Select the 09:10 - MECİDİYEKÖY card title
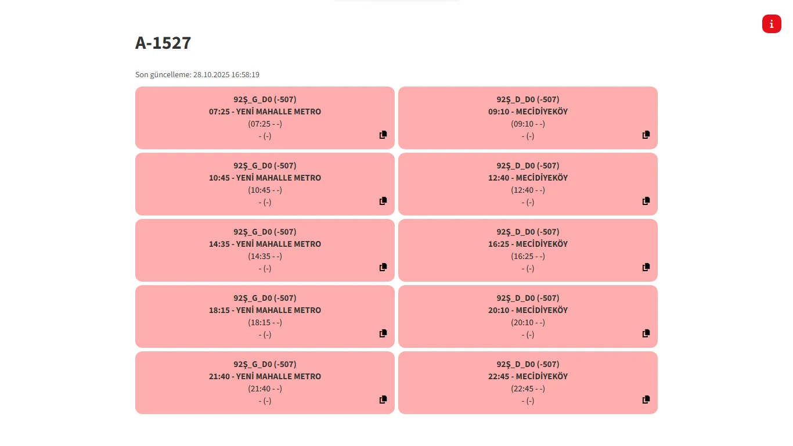Viewport: 793px width, 446px height. 528,111
